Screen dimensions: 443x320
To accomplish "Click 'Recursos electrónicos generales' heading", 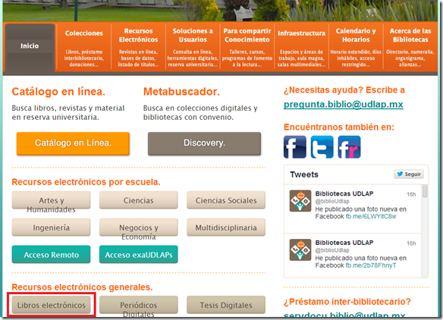I will click(x=82, y=287).
